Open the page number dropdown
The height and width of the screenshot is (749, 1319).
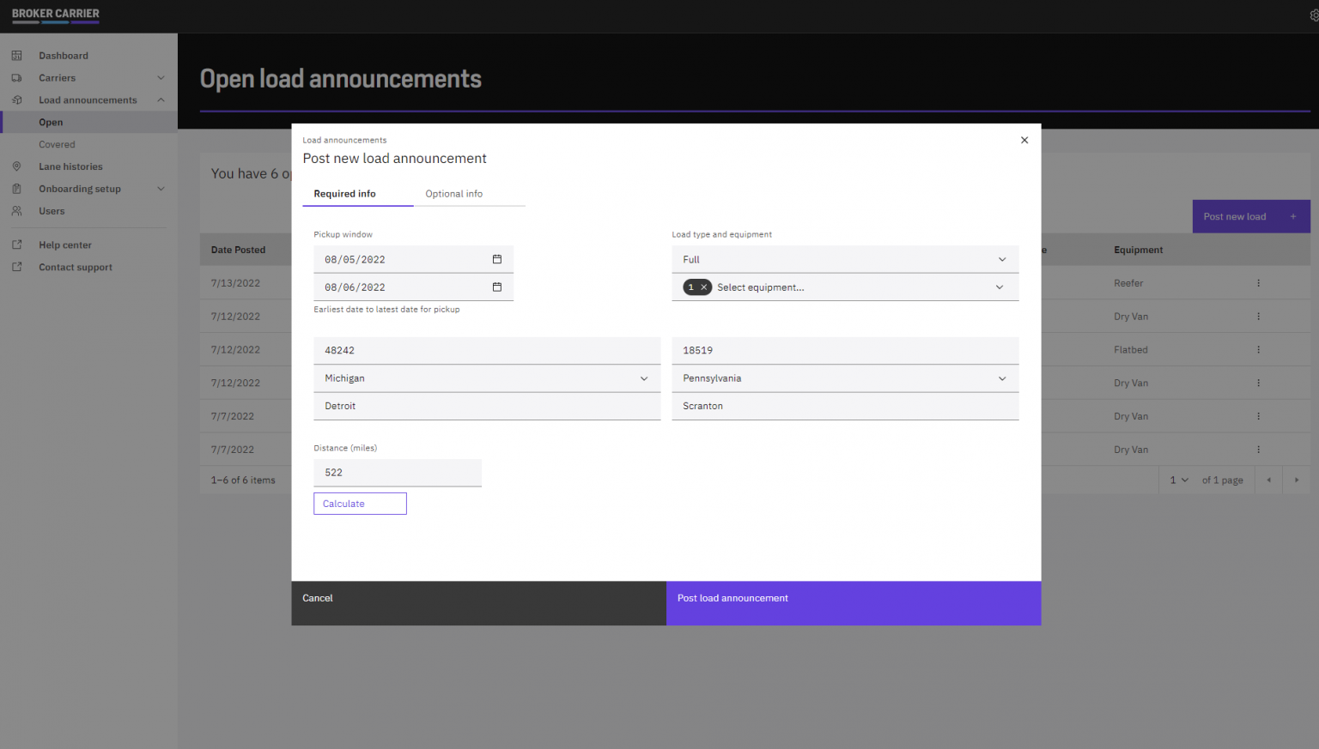[1179, 480]
